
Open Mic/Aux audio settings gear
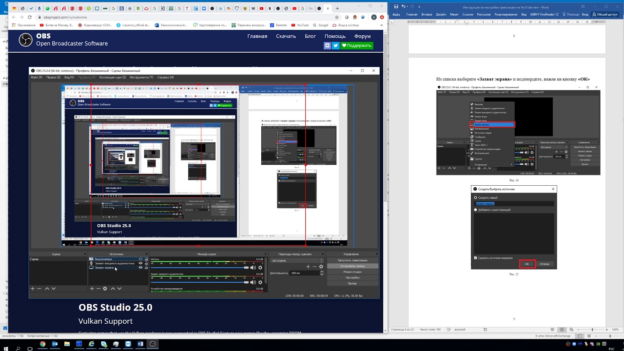tap(260, 268)
